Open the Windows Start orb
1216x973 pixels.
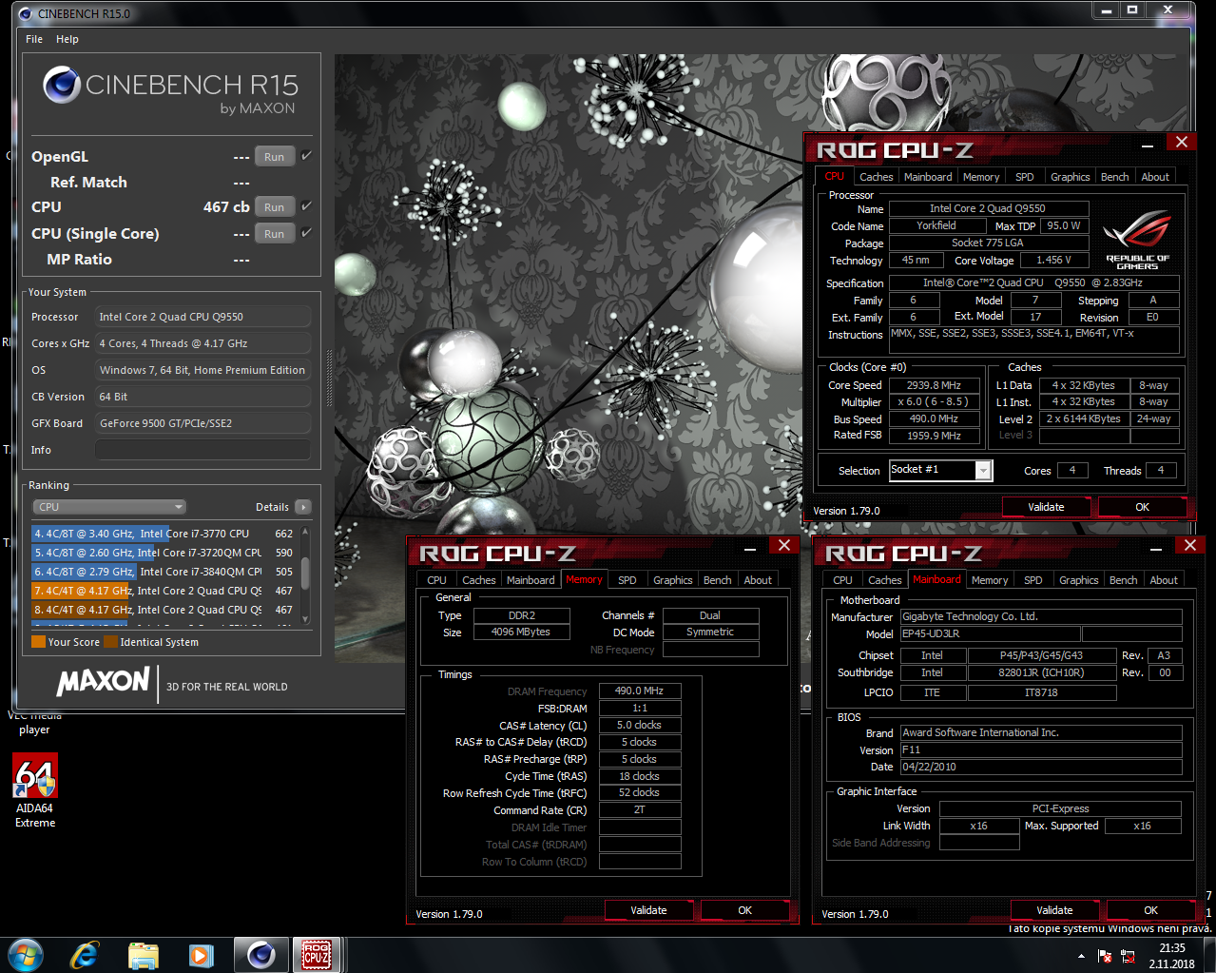26,955
